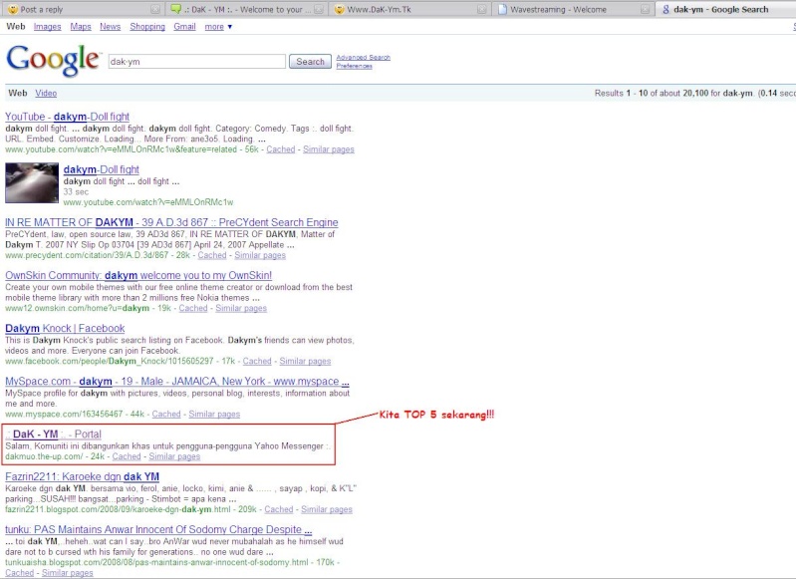Open Cached link for fazrin2211.blogspot.com result
Image resolution: width=796 pixels, height=579 pixels.
pyautogui.click(x=279, y=509)
